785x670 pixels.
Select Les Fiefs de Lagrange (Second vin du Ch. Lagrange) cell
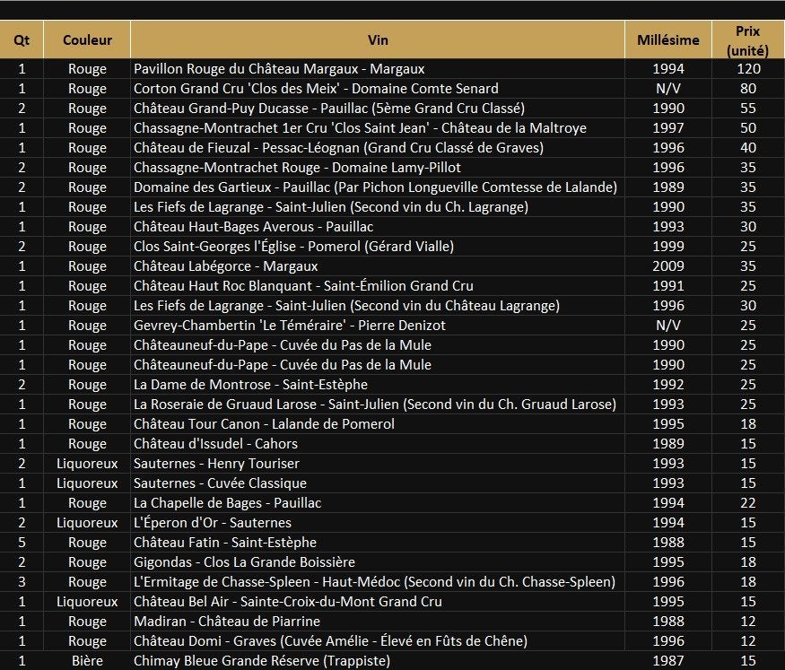click(x=378, y=207)
